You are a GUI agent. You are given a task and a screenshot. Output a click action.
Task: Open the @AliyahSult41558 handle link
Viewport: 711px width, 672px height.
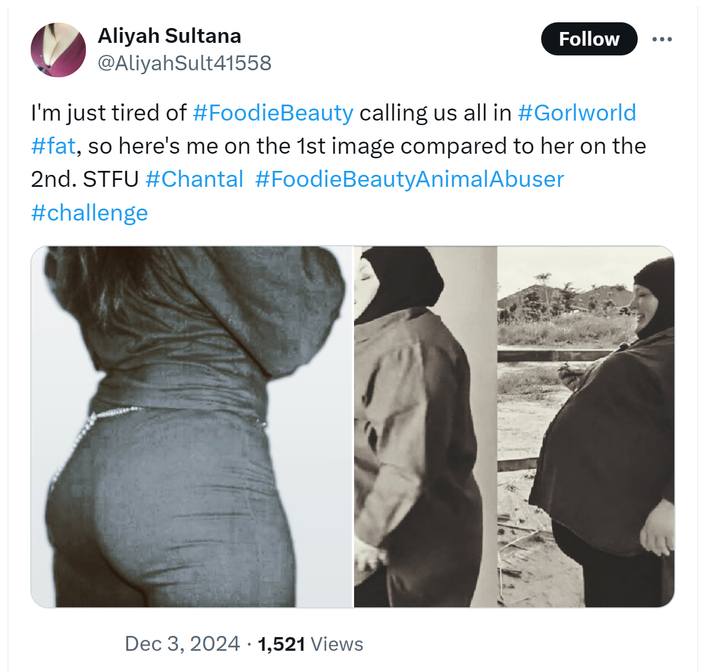coord(184,63)
